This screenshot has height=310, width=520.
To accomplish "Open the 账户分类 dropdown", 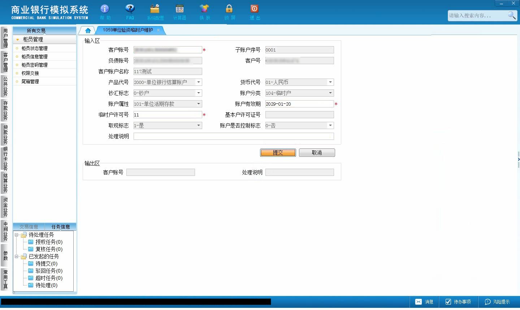I will coord(330,93).
